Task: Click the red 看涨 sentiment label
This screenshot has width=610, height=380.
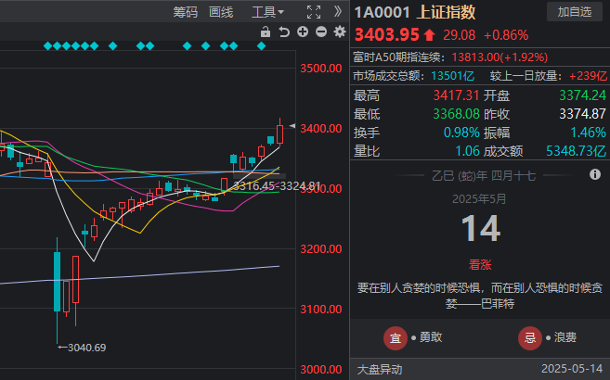Action: point(480,265)
